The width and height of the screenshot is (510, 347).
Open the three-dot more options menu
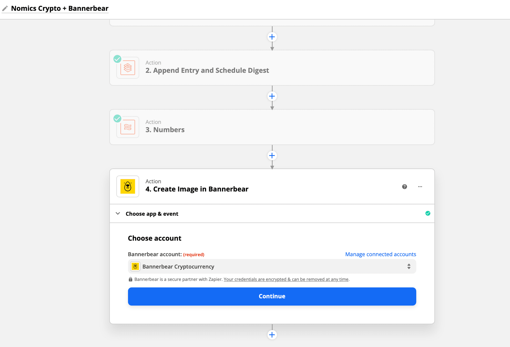click(420, 187)
